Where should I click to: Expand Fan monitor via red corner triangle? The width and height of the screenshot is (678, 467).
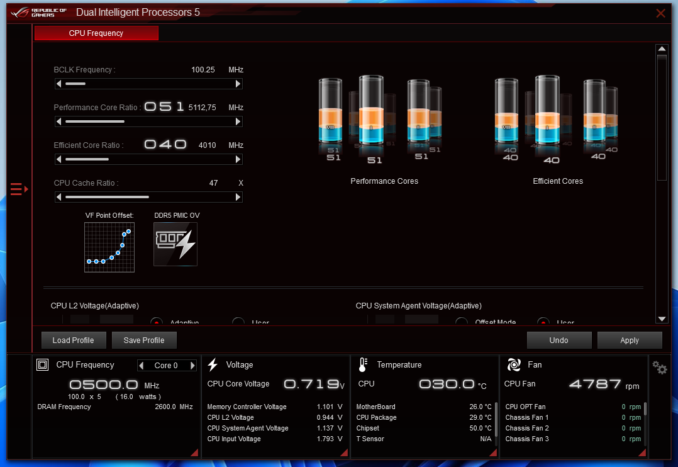click(x=642, y=453)
